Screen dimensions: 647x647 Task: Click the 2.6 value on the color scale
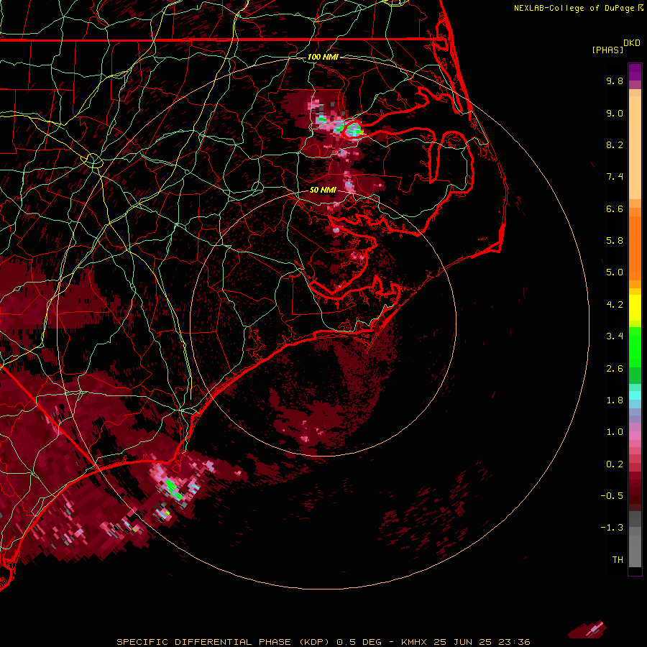[615, 369]
